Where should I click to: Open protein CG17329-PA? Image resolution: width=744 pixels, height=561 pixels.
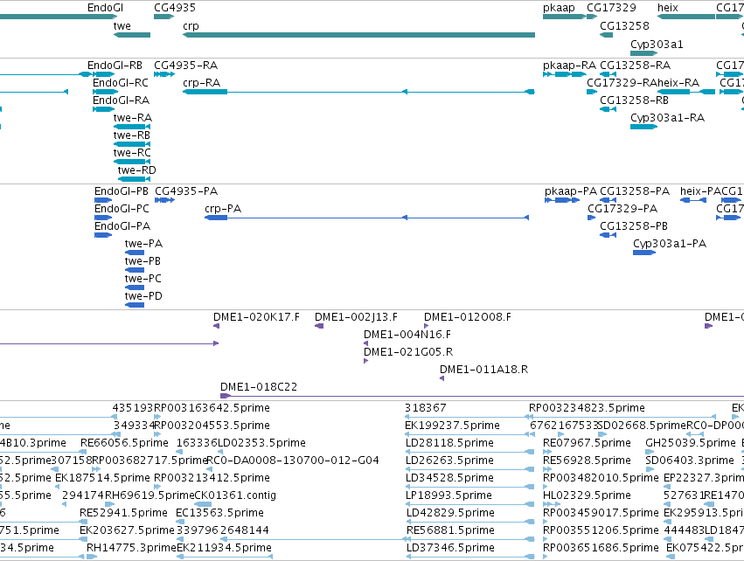622,209
